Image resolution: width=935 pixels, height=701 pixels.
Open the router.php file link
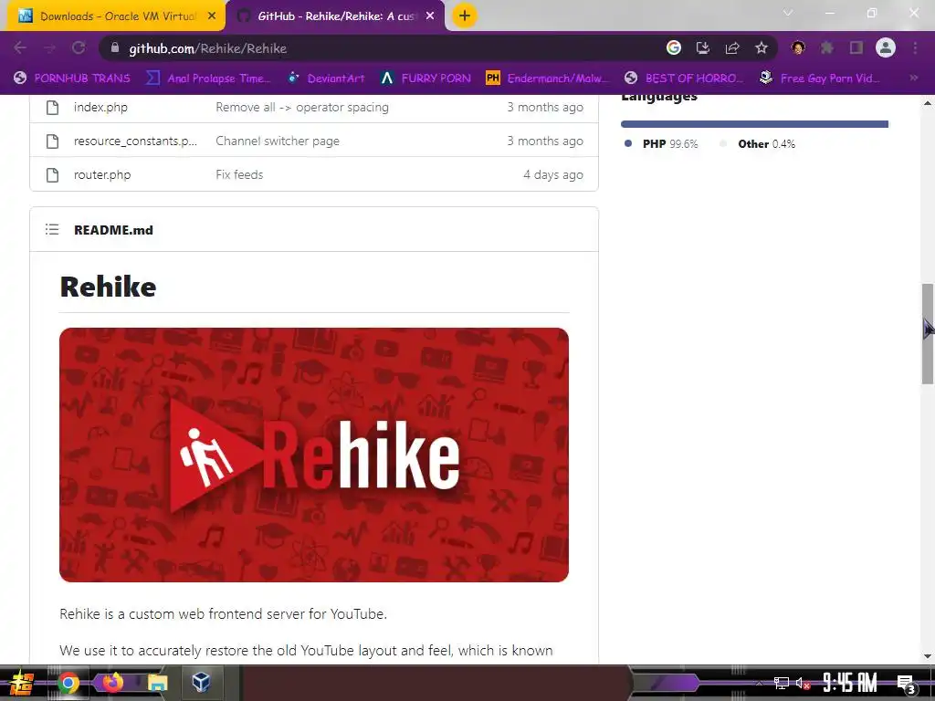point(102,174)
